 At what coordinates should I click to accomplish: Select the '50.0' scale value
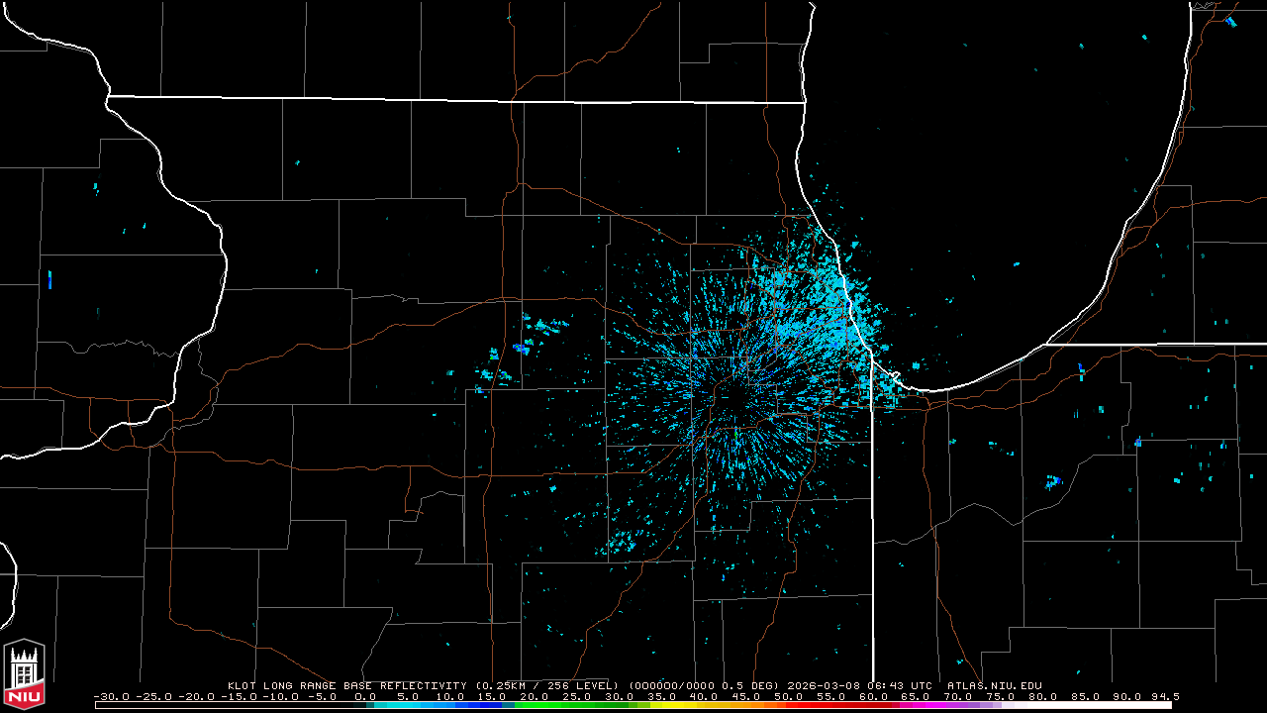tap(789, 696)
